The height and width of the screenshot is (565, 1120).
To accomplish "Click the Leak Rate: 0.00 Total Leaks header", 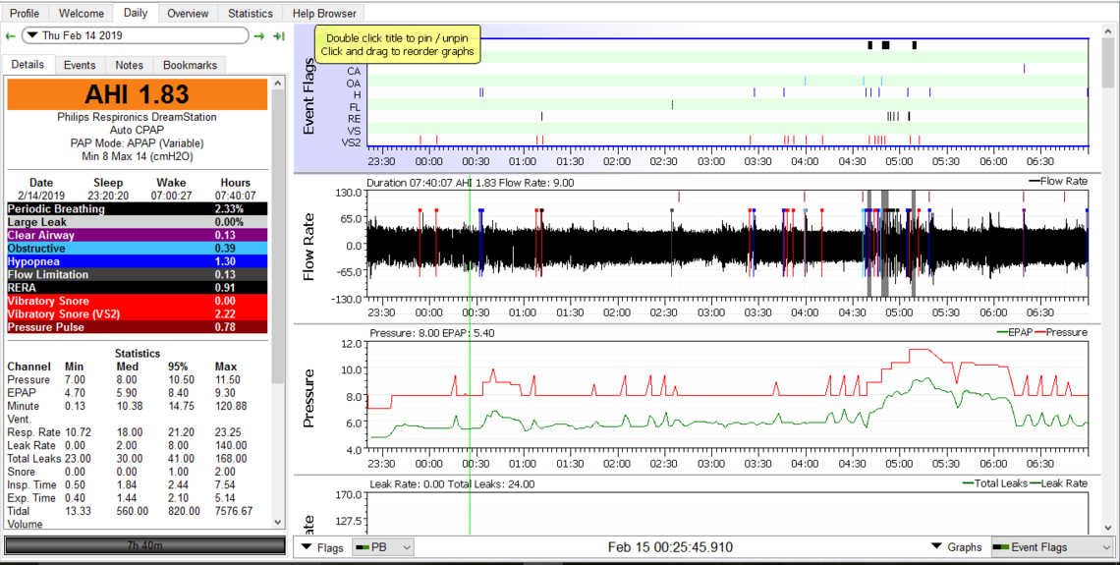I will point(452,484).
